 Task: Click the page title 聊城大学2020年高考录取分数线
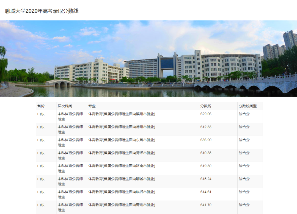(42, 11)
